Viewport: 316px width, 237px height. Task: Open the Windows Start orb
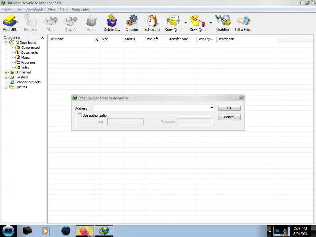(8, 231)
